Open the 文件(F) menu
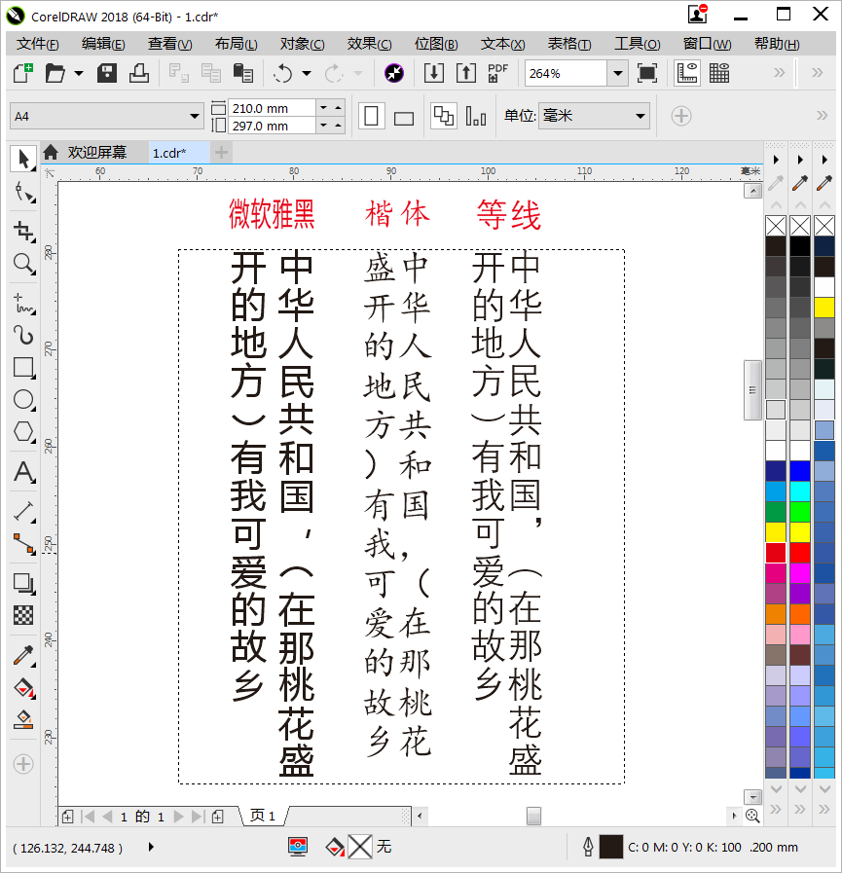This screenshot has height=873, width=842. click(37, 44)
